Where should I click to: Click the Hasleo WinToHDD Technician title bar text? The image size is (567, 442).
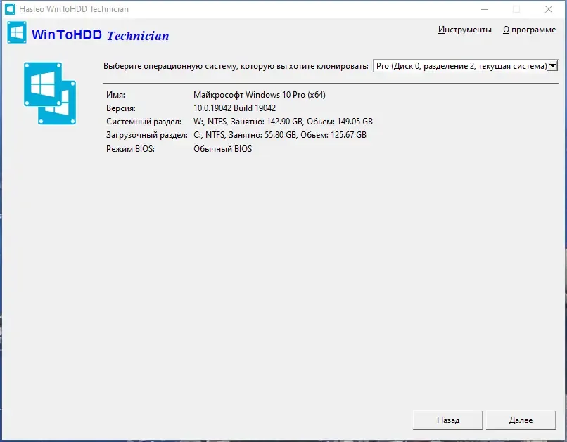pos(74,9)
